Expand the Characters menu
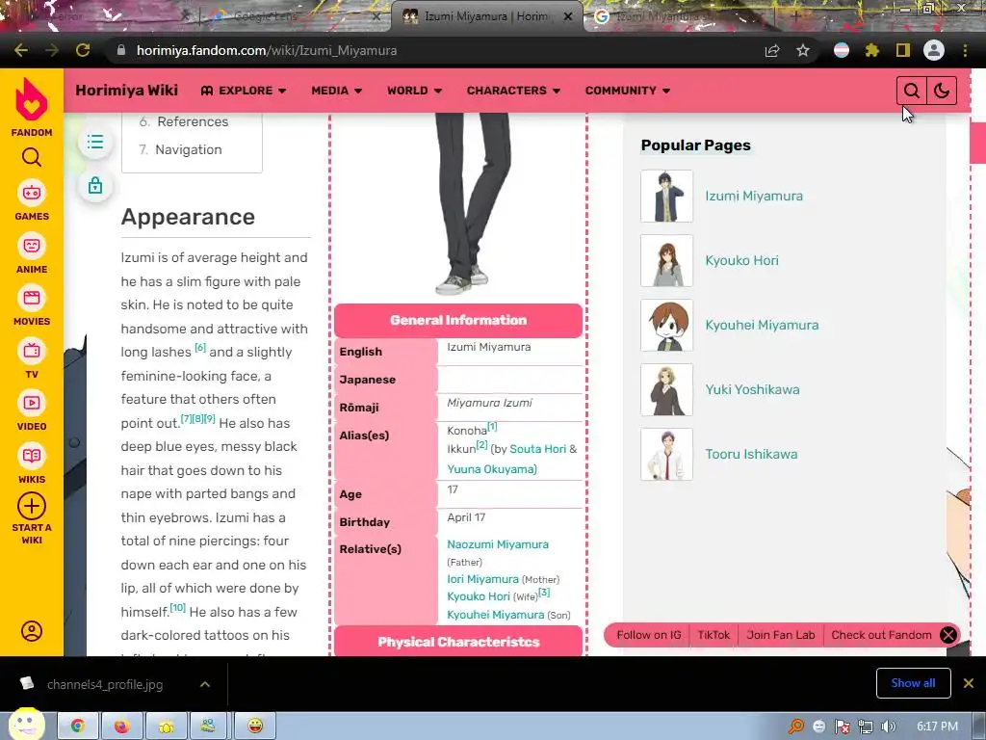 513,91
